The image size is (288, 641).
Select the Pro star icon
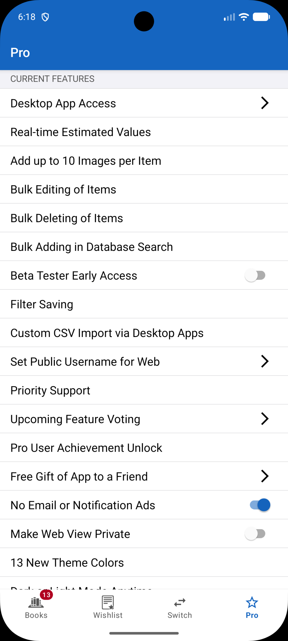point(252,602)
